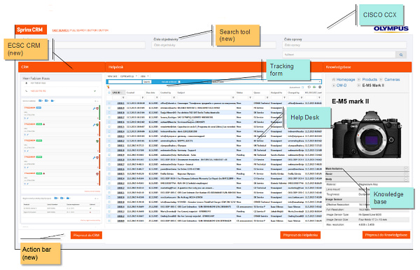
Task: Click the red shield icon on the fifth CRM ticket card
Action: pyautogui.click(x=97, y=174)
